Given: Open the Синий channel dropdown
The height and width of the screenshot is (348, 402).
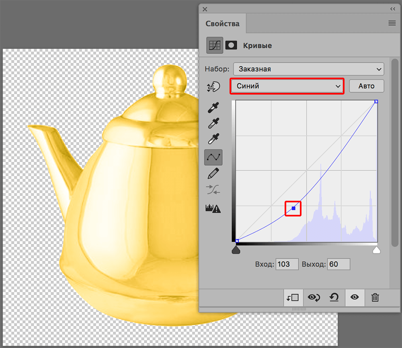Looking at the screenshot, I should [287, 86].
